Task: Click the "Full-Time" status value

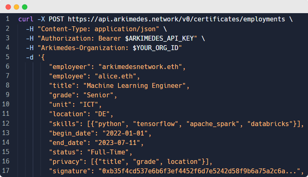Action: click(x=104, y=152)
